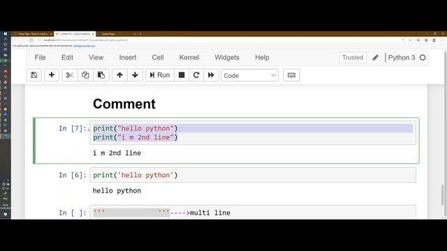This screenshot has height=251, width=447.
Task: Open the Kernel menu
Action: [x=189, y=57]
